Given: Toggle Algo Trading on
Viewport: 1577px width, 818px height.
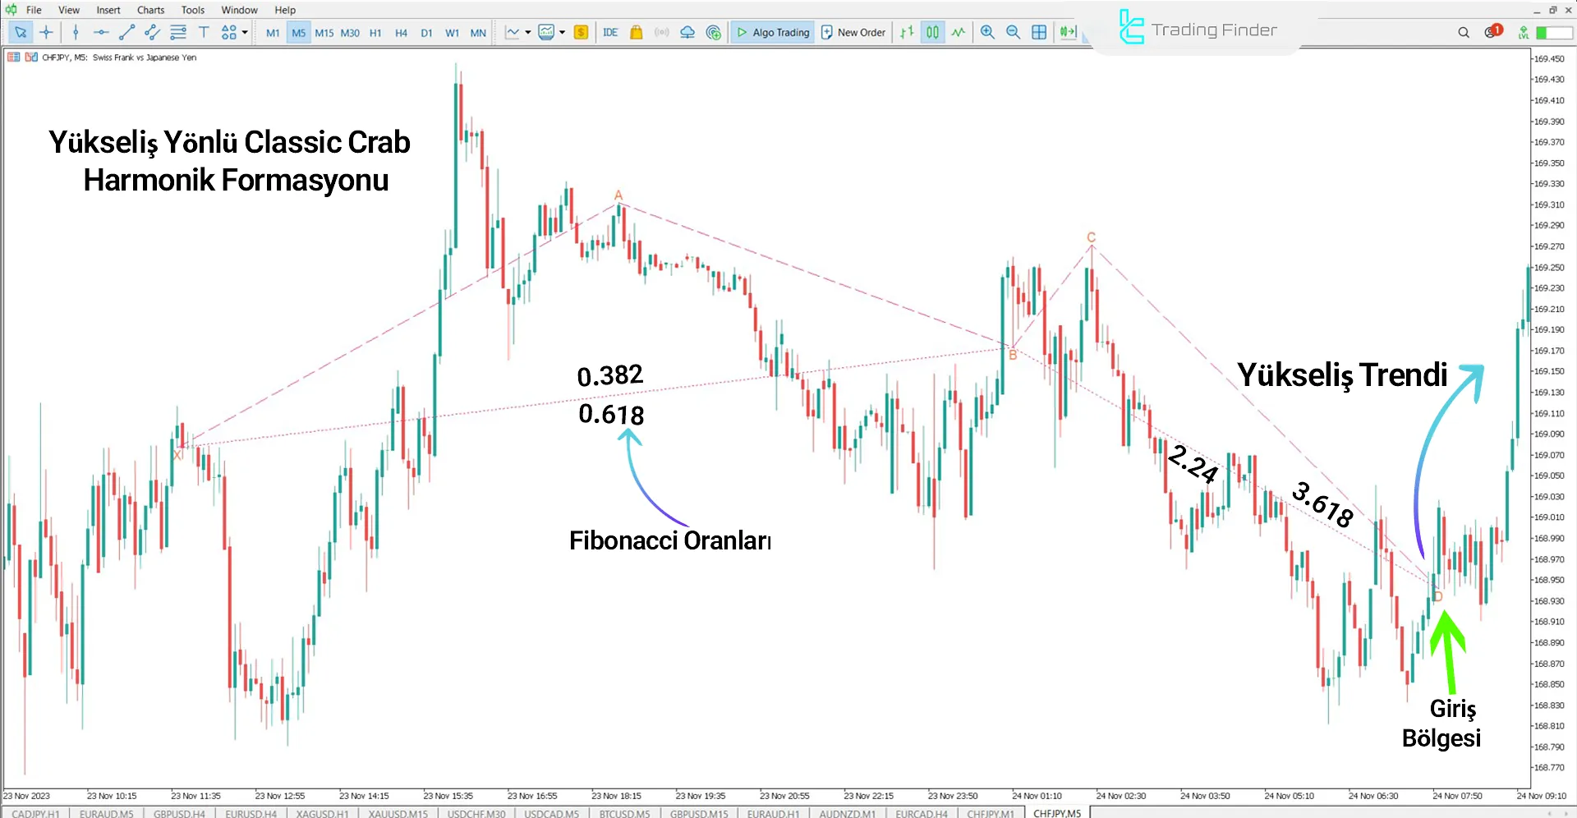Looking at the screenshot, I should (772, 32).
